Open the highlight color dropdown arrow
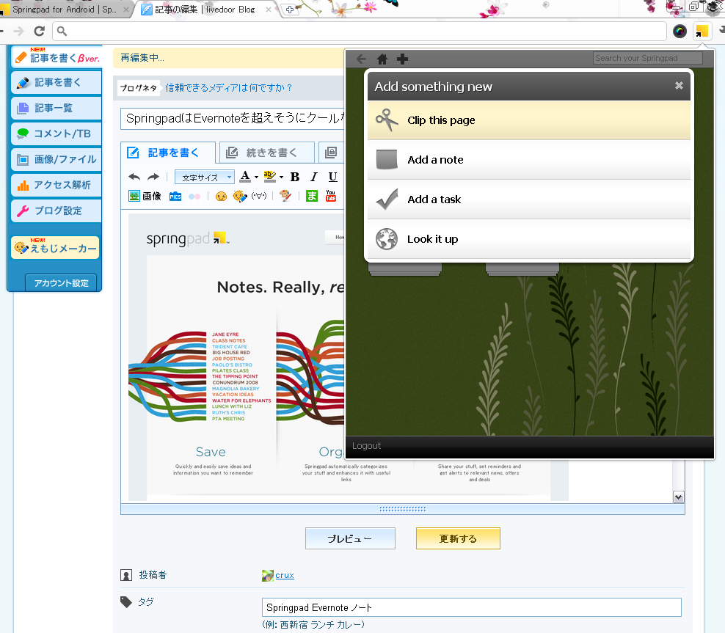The width and height of the screenshot is (725, 633). pos(281,177)
